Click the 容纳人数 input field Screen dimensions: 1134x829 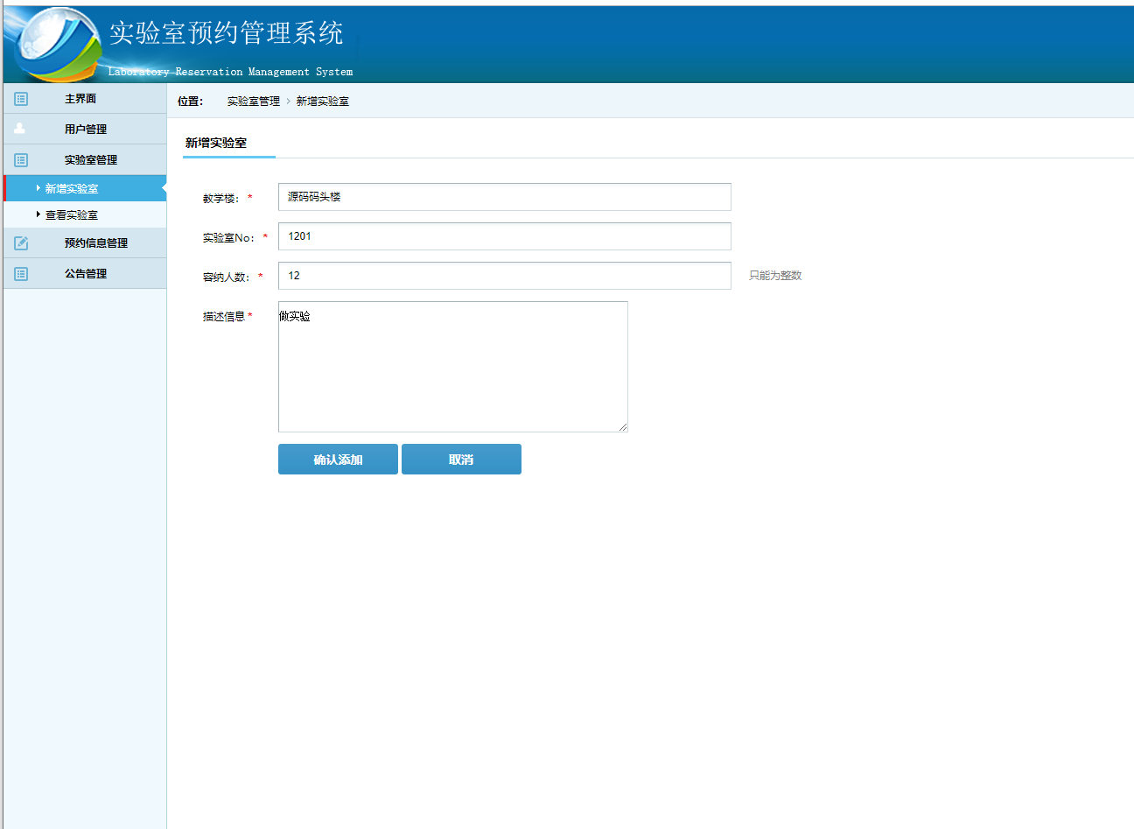pos(504,275)
